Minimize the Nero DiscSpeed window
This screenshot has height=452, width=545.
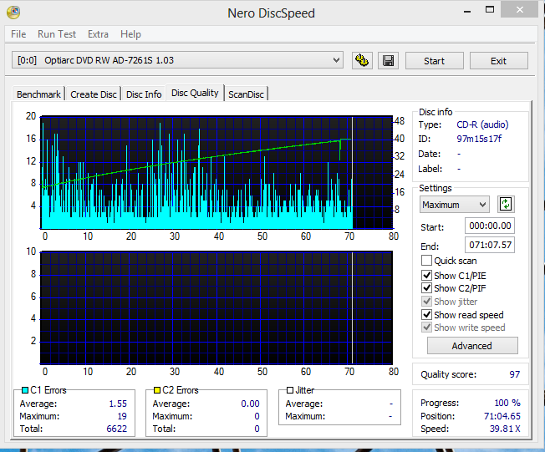pyautogui.click(x=467, y=10)
